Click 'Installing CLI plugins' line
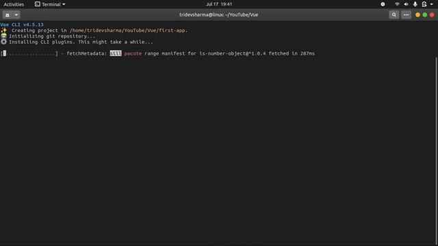The height and width of the screenshot is (246, 438). [81, 42]
